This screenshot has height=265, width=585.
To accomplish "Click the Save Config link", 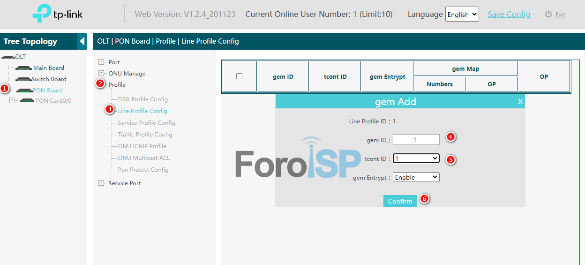I will pos(509,14).
